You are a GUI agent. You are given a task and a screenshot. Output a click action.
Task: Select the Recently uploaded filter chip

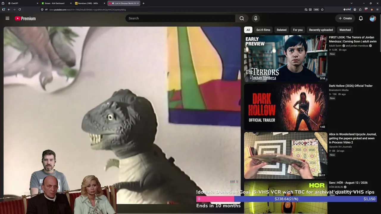click(321, 30)
